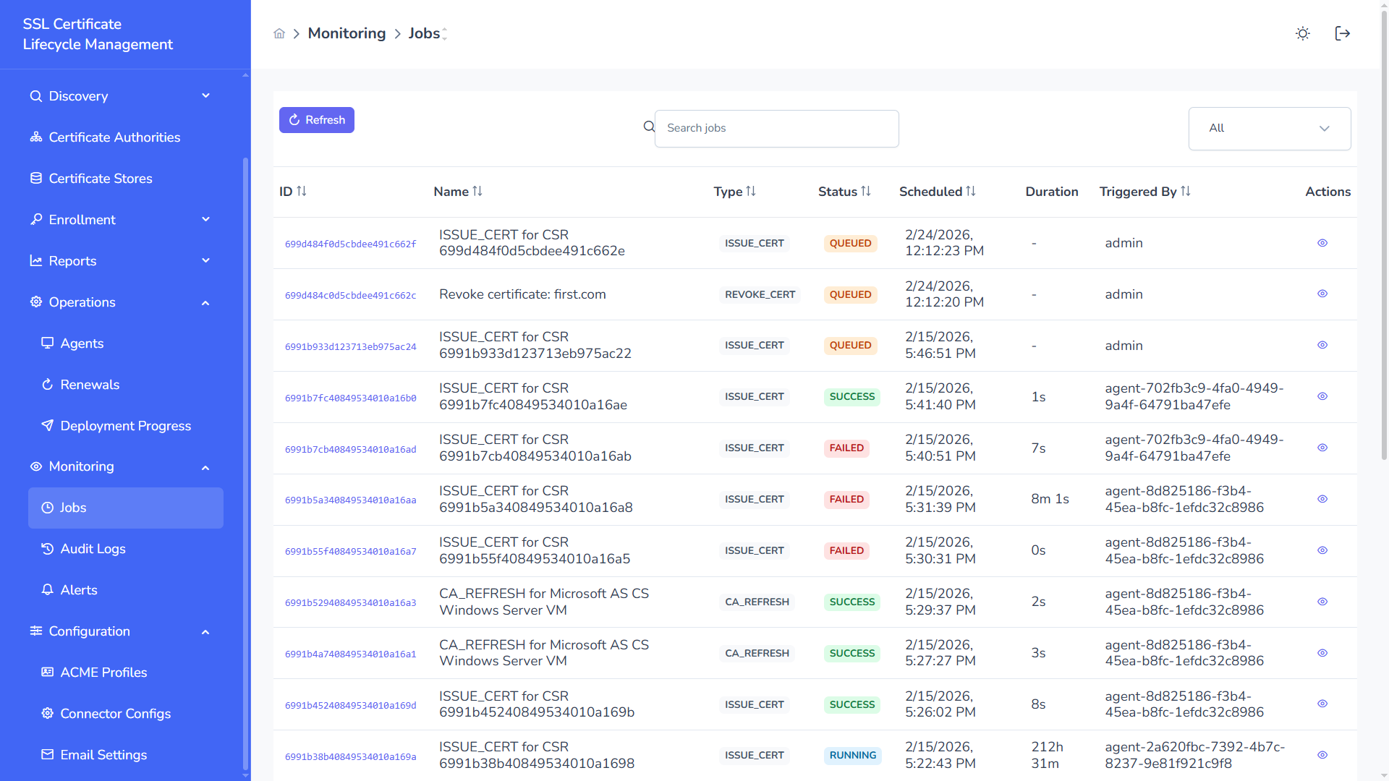Expand the Discovery sidebar section
Viewport: 1389px width, 781px height.
pyautogui.click(x=119, y=96)
